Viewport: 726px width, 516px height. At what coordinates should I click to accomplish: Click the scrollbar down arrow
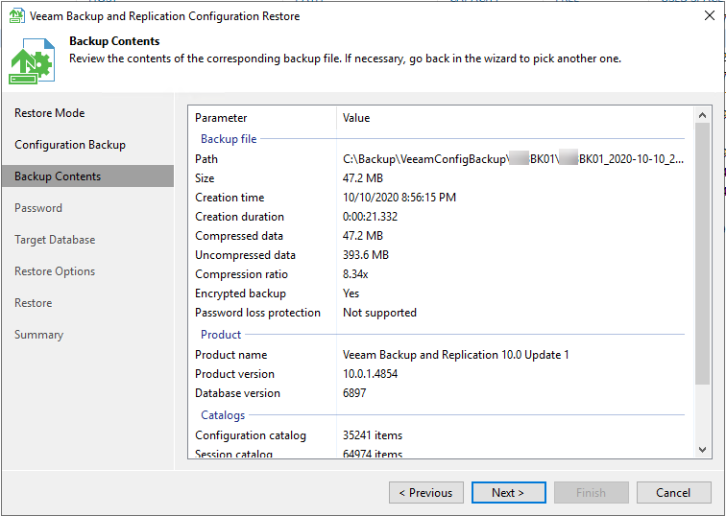pyautogui.click(x=702, y=450)
